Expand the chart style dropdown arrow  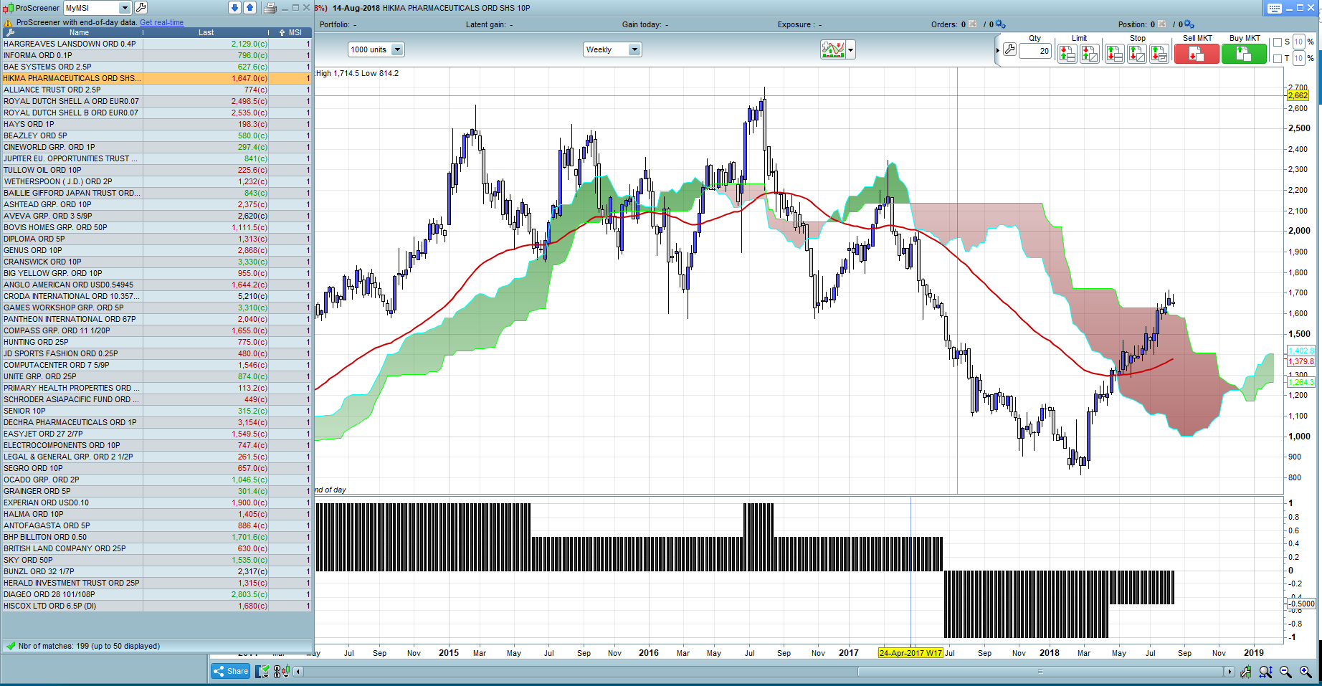(851, 50)
